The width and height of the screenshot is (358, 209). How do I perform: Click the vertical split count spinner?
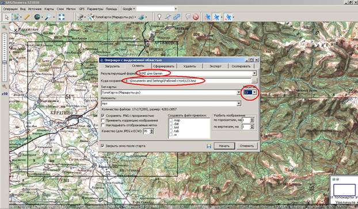tap(252, 126)
